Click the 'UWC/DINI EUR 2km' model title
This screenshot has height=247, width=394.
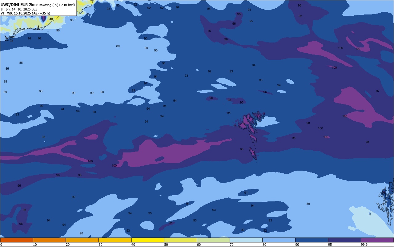click(x=19, y=5)
